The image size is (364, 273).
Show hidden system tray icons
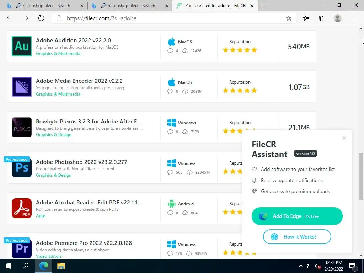(x=301, y=266)
